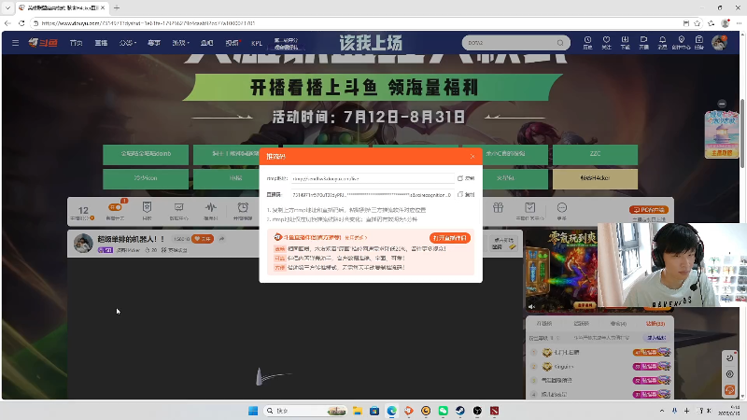Click the orange follow heart button by title

click(x=203, y=239)
